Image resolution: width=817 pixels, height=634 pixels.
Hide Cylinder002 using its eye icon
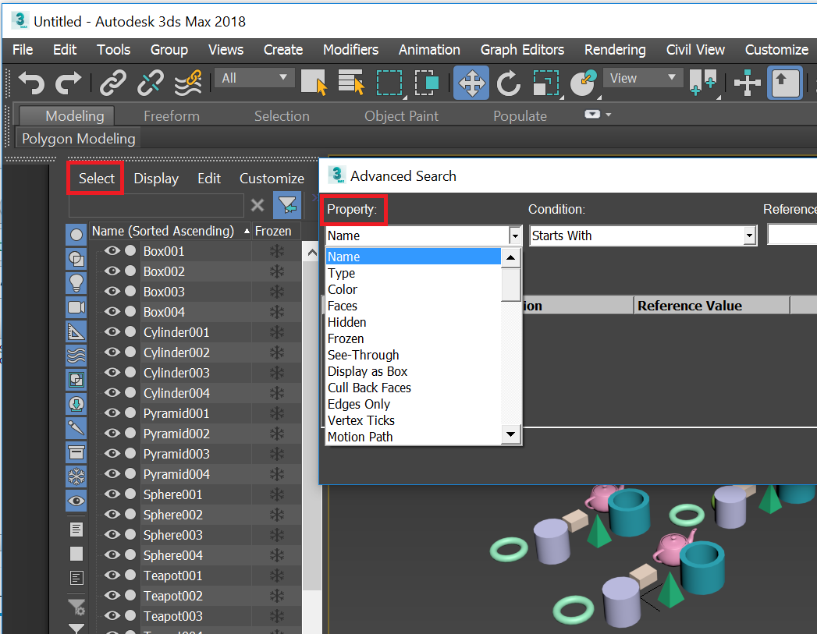click(x=112, y=352)
